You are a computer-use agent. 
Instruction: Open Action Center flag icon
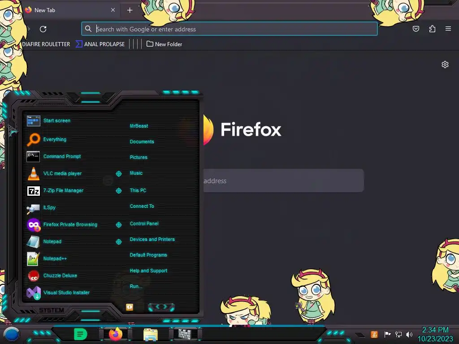pos(387,334)
